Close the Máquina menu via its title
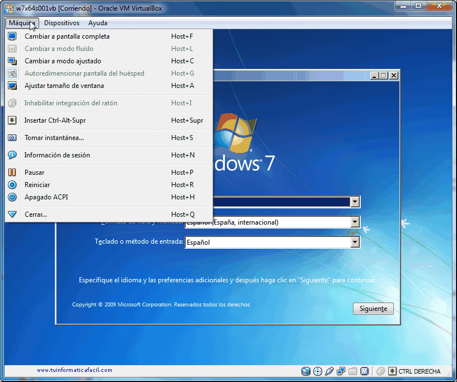This screenshot has height=382, width=457. coord(22,23)
